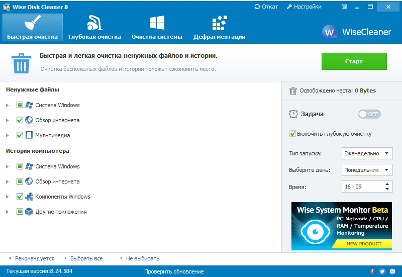
Task: Click the Выбрать все link
Action: pos(86,258)
